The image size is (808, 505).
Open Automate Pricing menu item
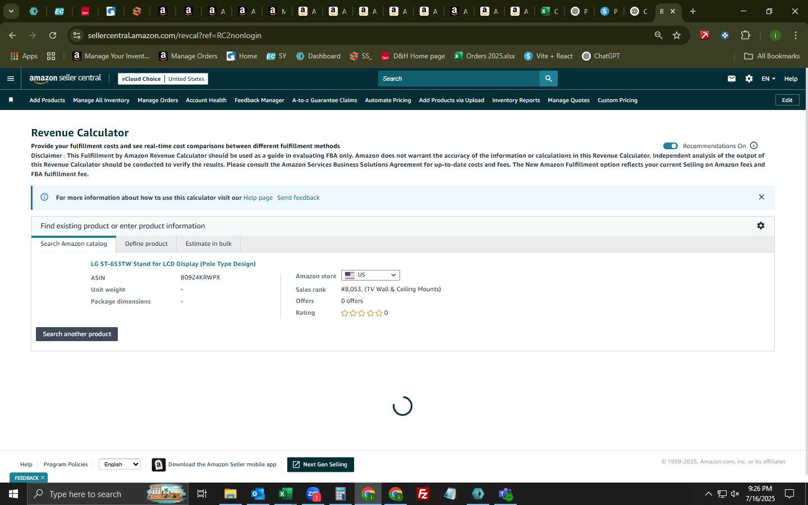(388, 100)
